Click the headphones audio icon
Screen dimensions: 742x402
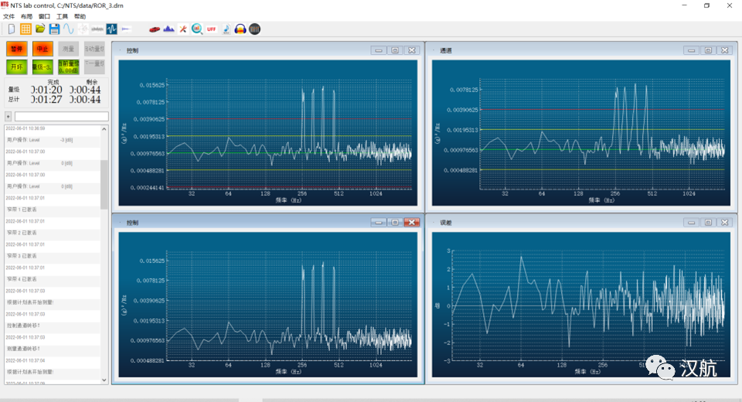240,29
